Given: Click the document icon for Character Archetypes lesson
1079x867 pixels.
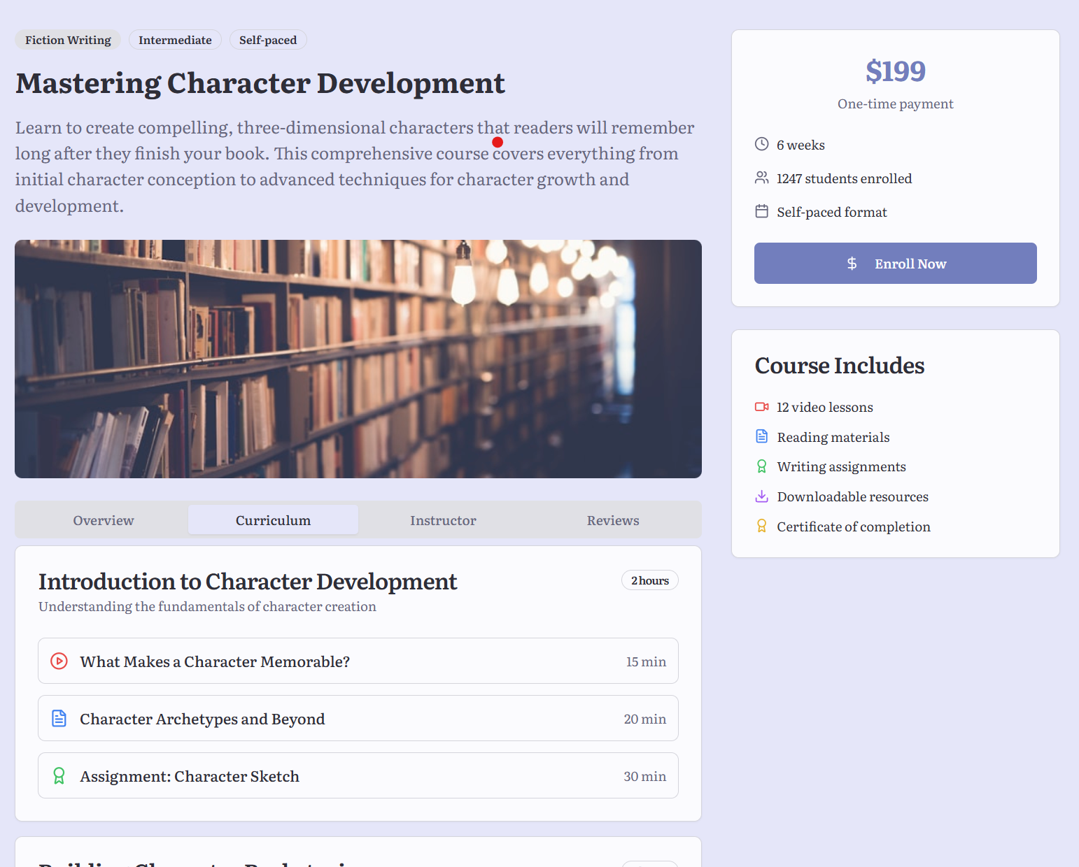Looking at the screenshot, I should point(59,718).
